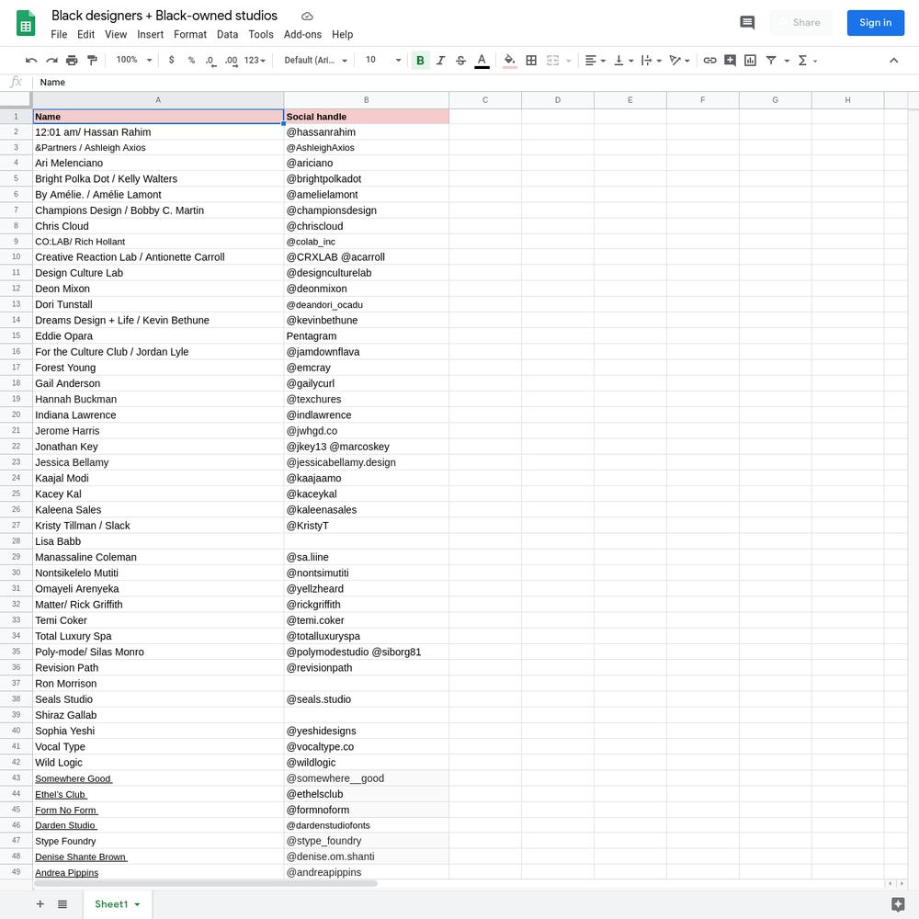Click the Insert comment icon
Image resolution: width=919 pixels, height=919 pixels.
[730, 60]
